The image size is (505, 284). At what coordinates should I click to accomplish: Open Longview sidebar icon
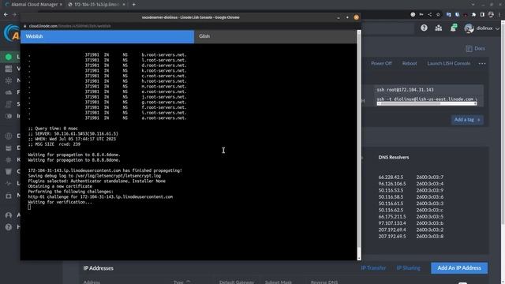tap(9, 184)
